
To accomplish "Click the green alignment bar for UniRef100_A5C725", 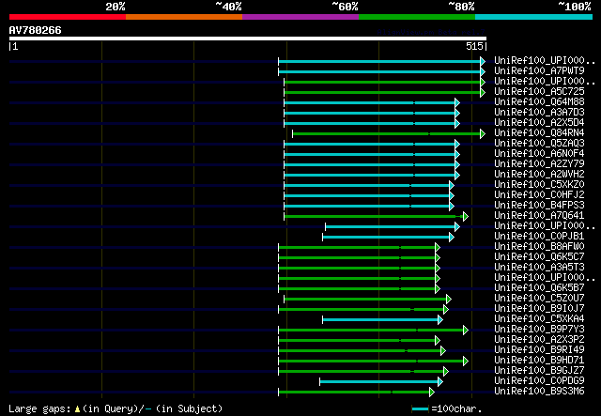I will [x=382, y=92].
